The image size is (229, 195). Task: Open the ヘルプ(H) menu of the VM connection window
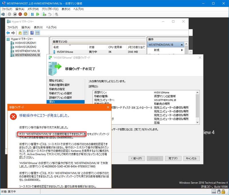click(x=78, y=9)
